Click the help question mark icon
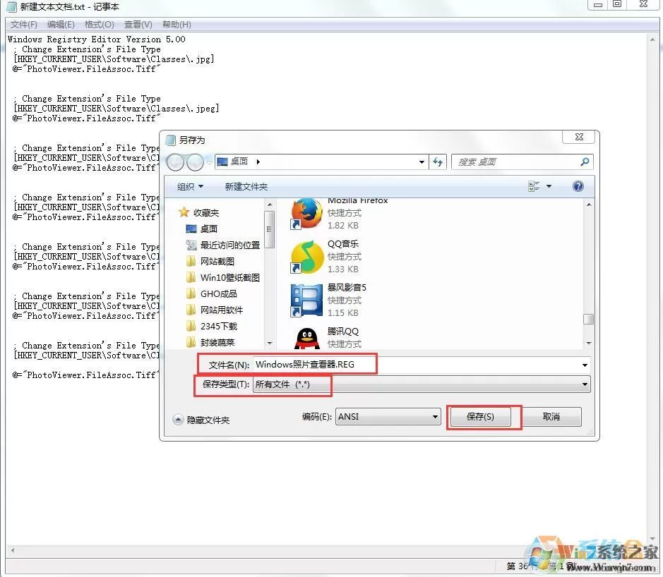The height and width of the screenshot is (577, 663). [x=578, y=186]
